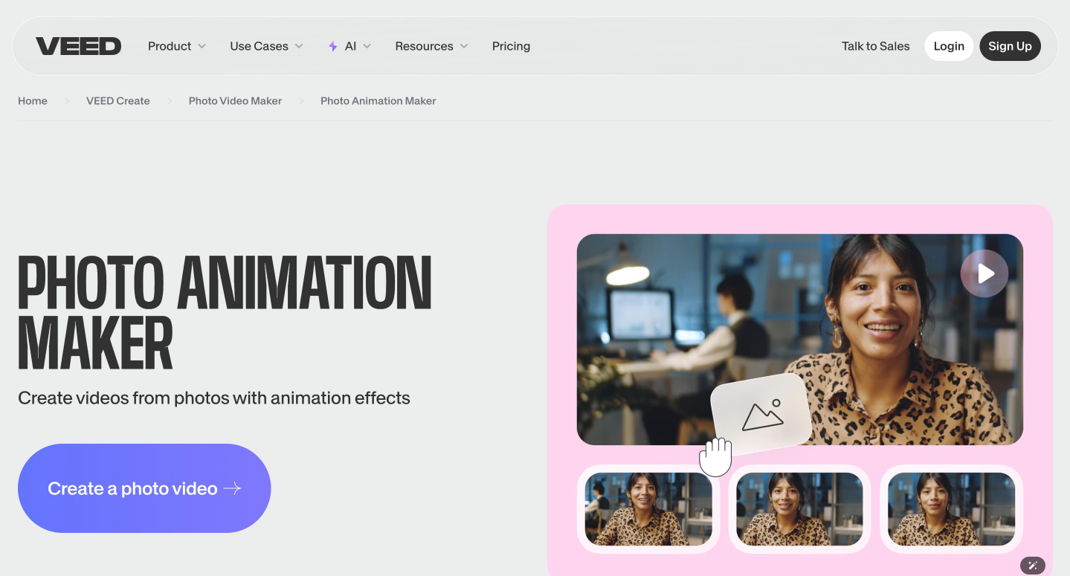
Task: Click the magic wand icon in corner
Action: tap(1033, 566)
